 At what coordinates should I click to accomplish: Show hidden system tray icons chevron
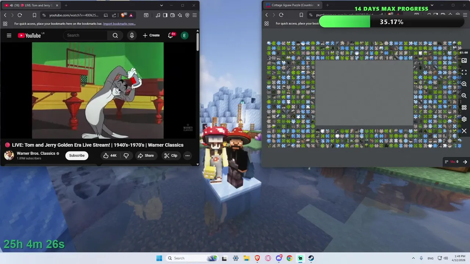(x=413, y=258)
